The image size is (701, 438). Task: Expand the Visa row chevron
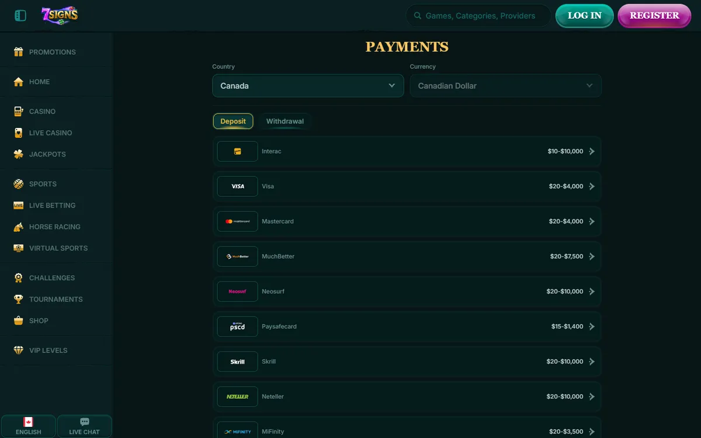592,186
